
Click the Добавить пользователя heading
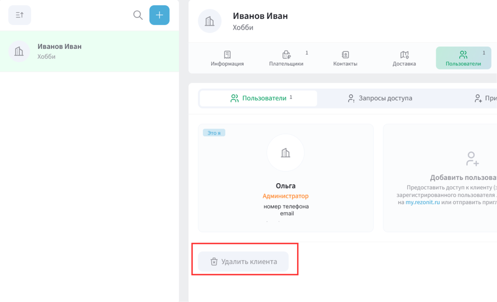pyautogui.click(x=464, y=178)
